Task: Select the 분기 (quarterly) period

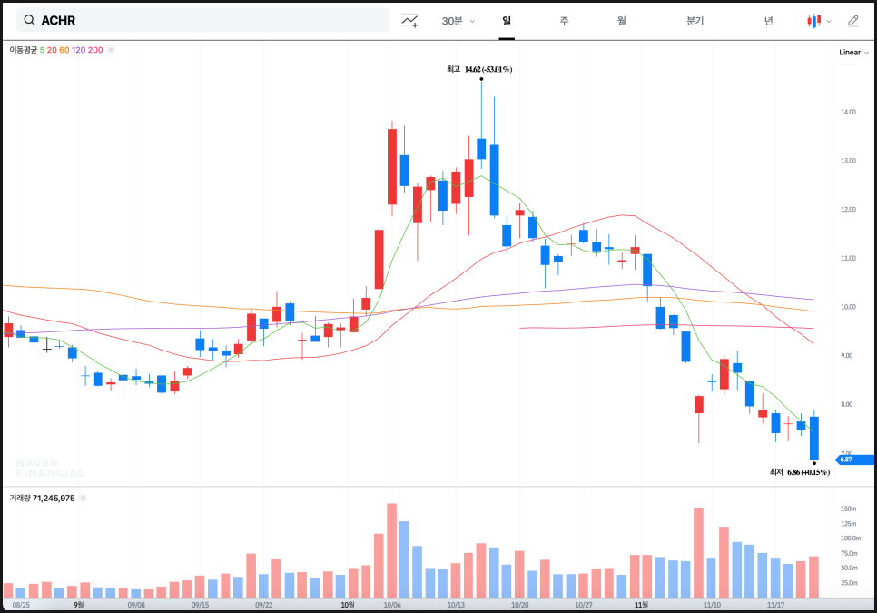Action: tap(695, 21)
